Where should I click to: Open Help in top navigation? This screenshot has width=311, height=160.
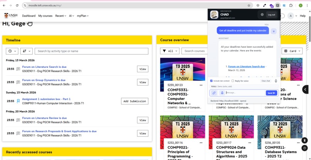click(303, 16)
